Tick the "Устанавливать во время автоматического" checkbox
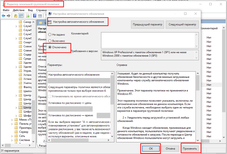Viewport: 227px width, 154px height. [x=49, y=96]
